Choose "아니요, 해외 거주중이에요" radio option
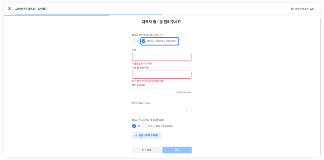 (x=144, y=126)
